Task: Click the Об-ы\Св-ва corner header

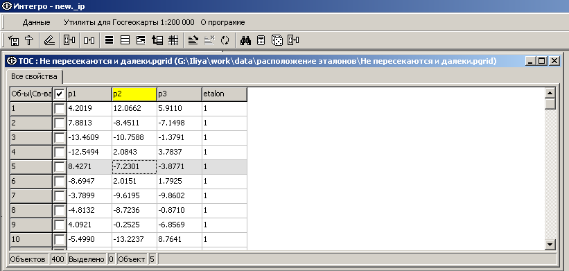Action: point(31,94)
